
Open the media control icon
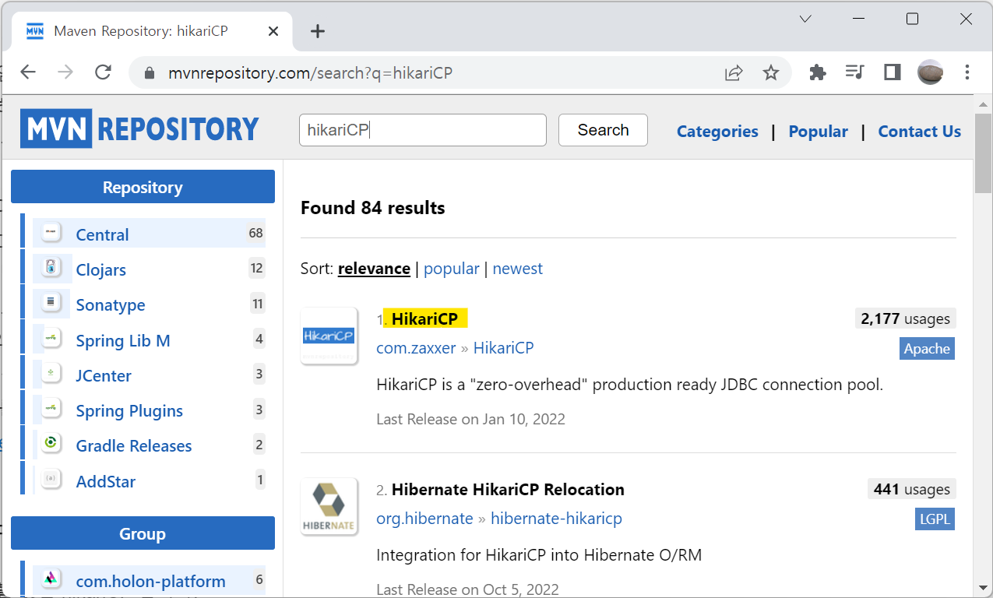(x=854, y=72)
